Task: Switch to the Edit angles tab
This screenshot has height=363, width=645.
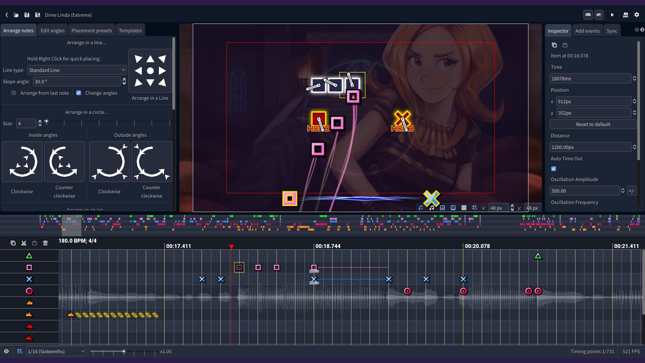Action: pos(52,31)
